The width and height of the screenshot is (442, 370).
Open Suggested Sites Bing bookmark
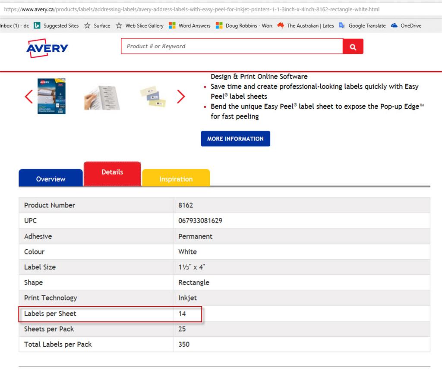click(56, 25)
